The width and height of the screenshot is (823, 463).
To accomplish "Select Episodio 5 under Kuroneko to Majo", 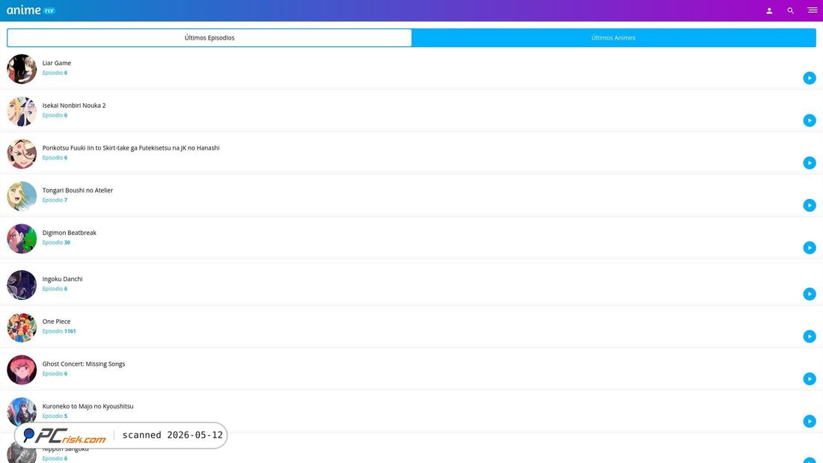I will tap(55, 417).
